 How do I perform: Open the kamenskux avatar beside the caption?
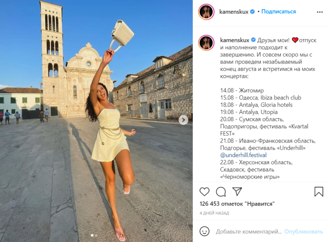206,43
